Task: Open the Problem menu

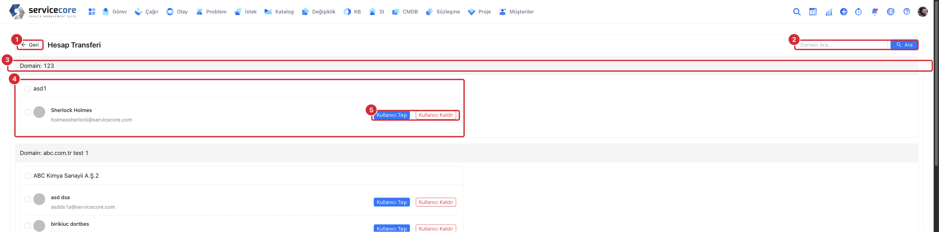Action: pos(211,12)
